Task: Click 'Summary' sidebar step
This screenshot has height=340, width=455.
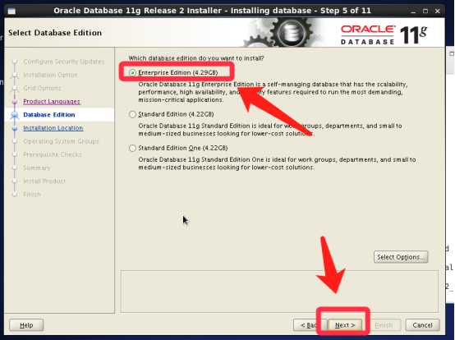Action: click(37, 168)
